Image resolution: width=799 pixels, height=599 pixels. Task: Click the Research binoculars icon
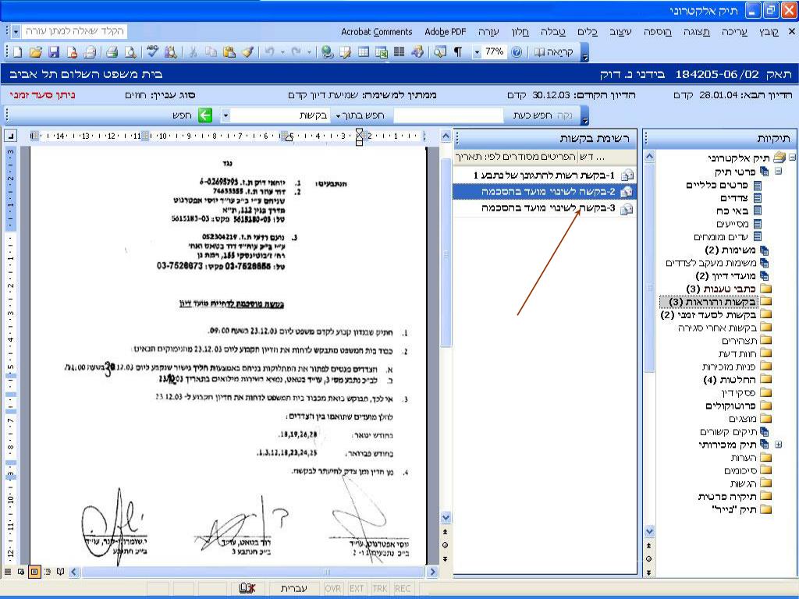(170, 52)
